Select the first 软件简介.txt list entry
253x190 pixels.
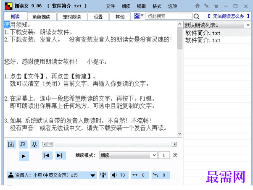coord(217,33)
